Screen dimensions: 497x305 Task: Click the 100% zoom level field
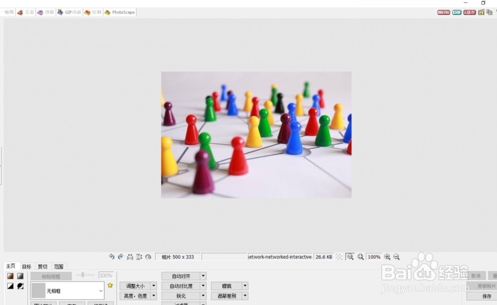tap(374, 257)
